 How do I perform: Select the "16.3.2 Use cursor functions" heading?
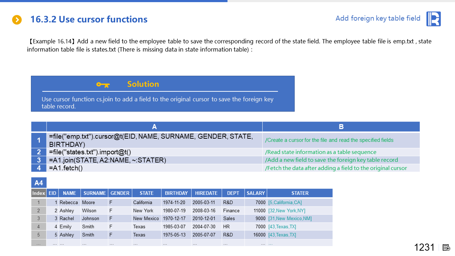tap(89, 20)
